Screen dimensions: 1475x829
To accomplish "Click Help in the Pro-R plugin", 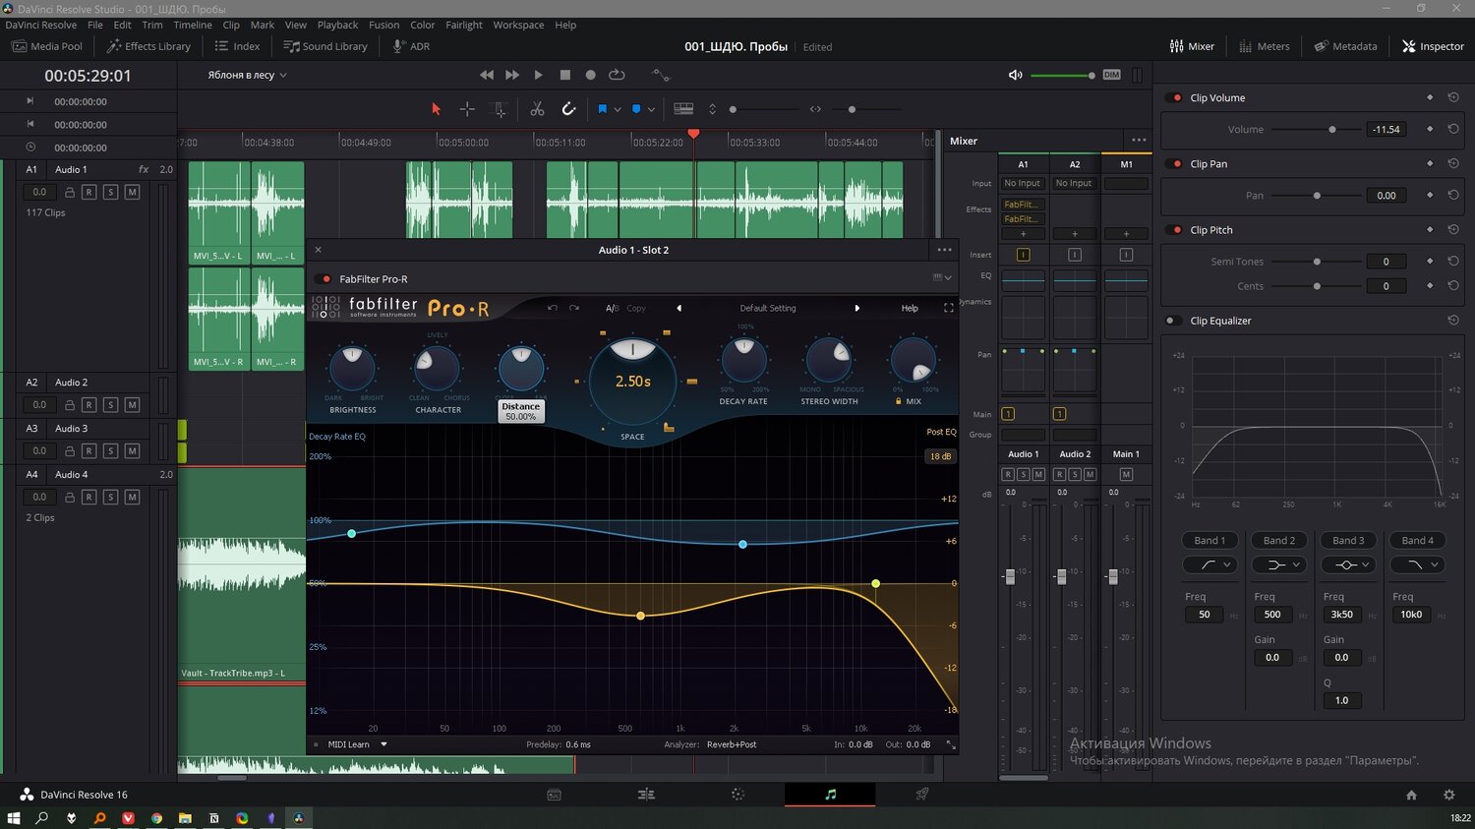I will 910,308.
